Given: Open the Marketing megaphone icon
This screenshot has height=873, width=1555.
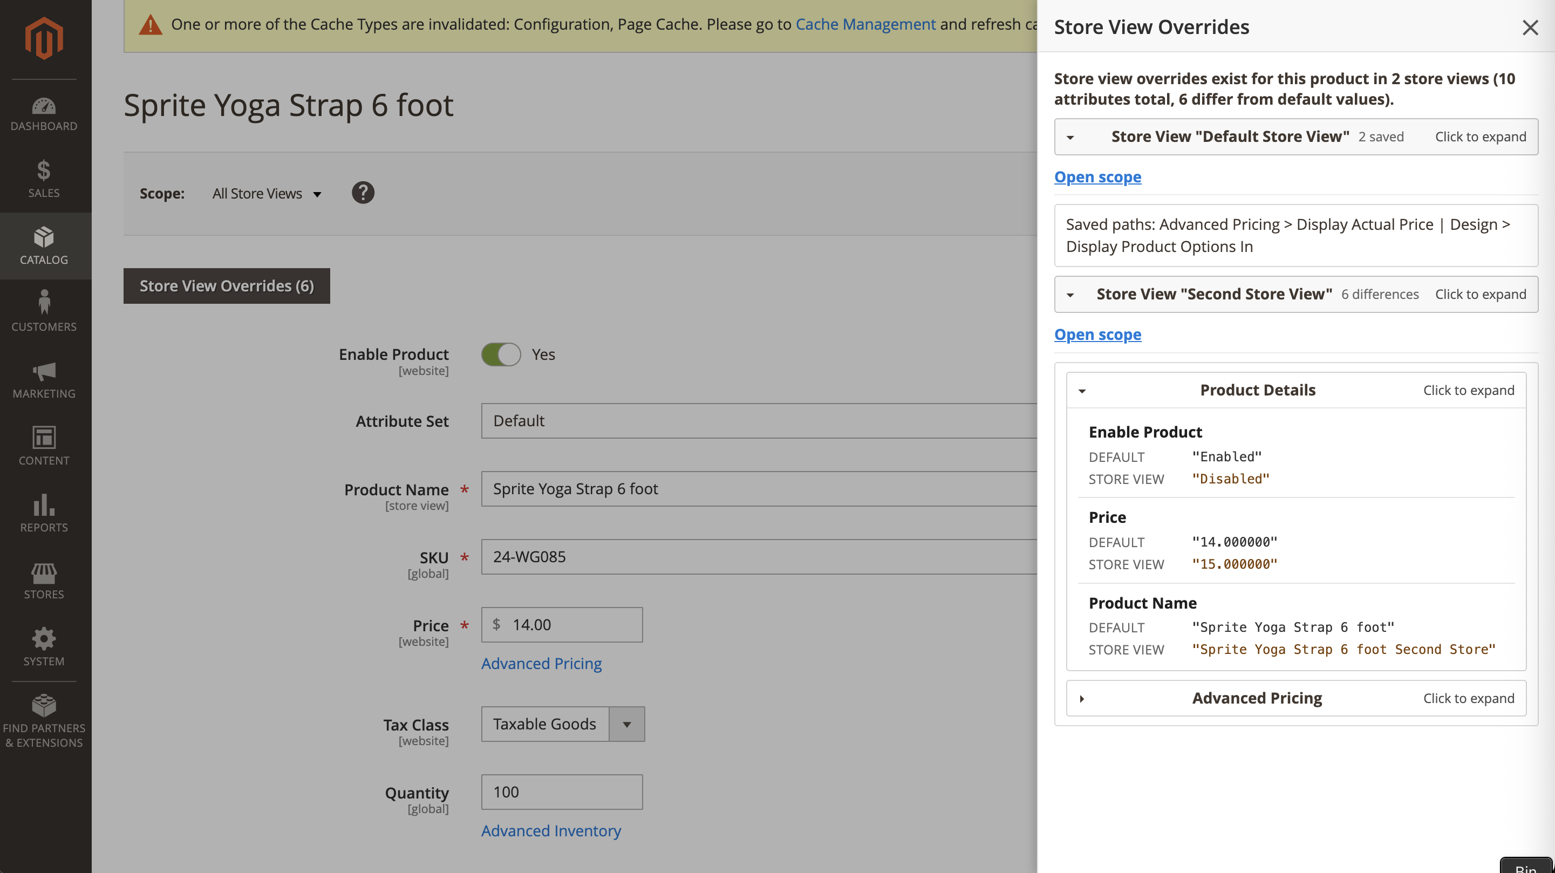Looking at the screenshot, I should [44, 371].
